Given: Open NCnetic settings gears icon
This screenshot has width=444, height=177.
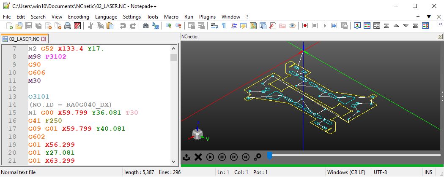Looking at the screenshot, I should click(x=258, y=157).
